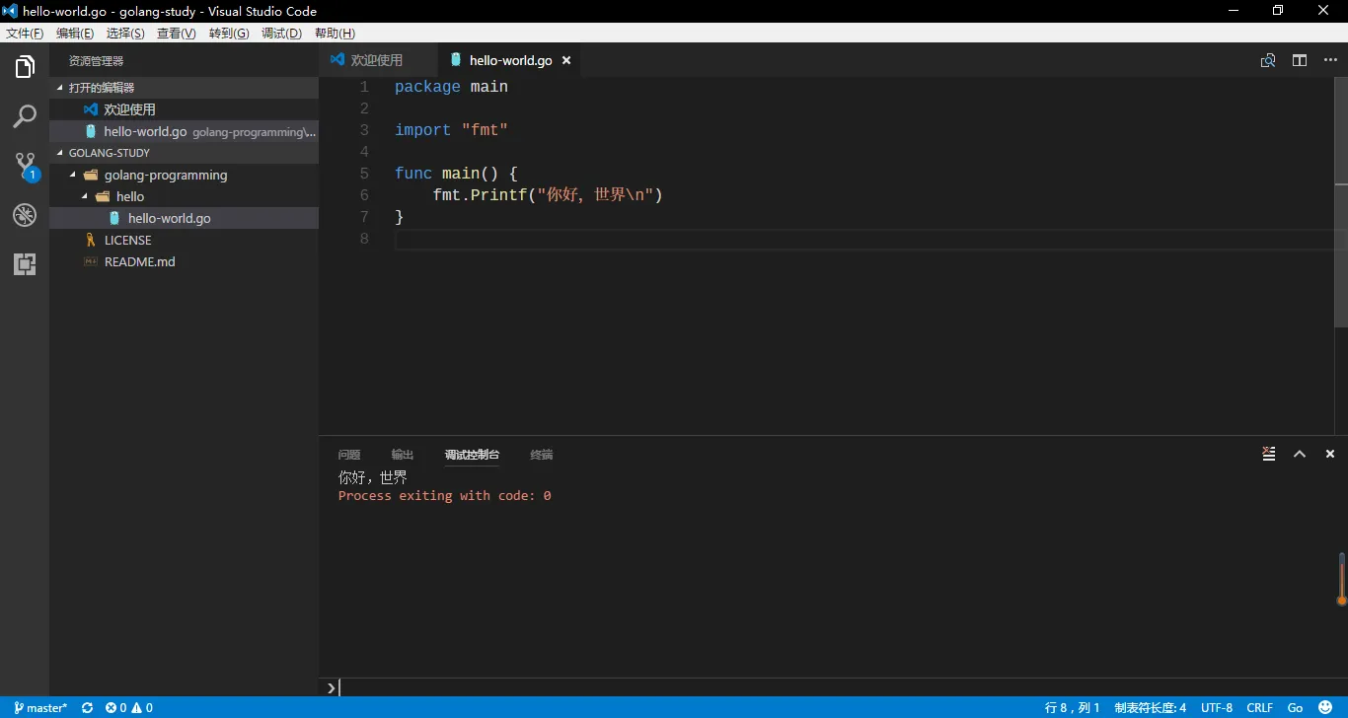Select the 调试控制台 panel tab
1348x718 pixels.
point(472,455)
